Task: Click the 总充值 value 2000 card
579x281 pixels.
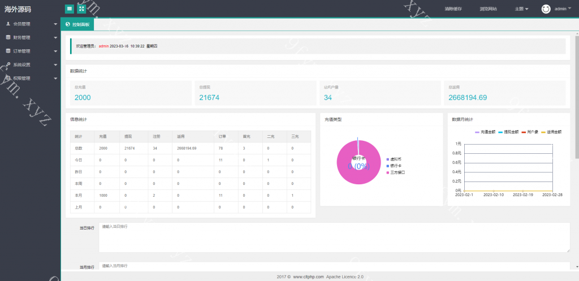Action: point(131,93)
